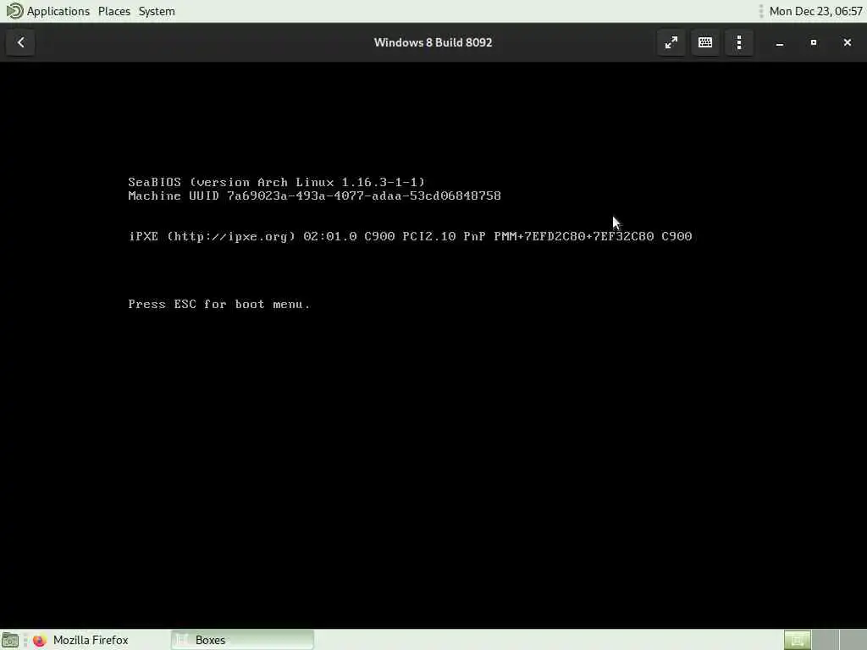
Task: Minimize the Windows 8 Build 8092 window
Action: 780,42
